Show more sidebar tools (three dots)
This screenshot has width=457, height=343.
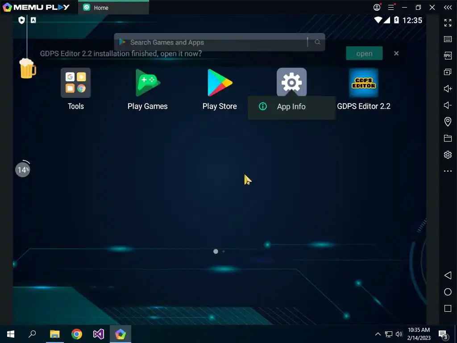pyautogui.click(x=448, y=171)
